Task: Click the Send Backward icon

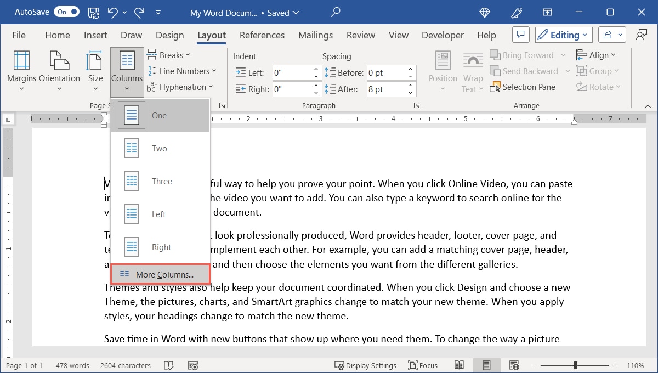Action: [495, 70]
